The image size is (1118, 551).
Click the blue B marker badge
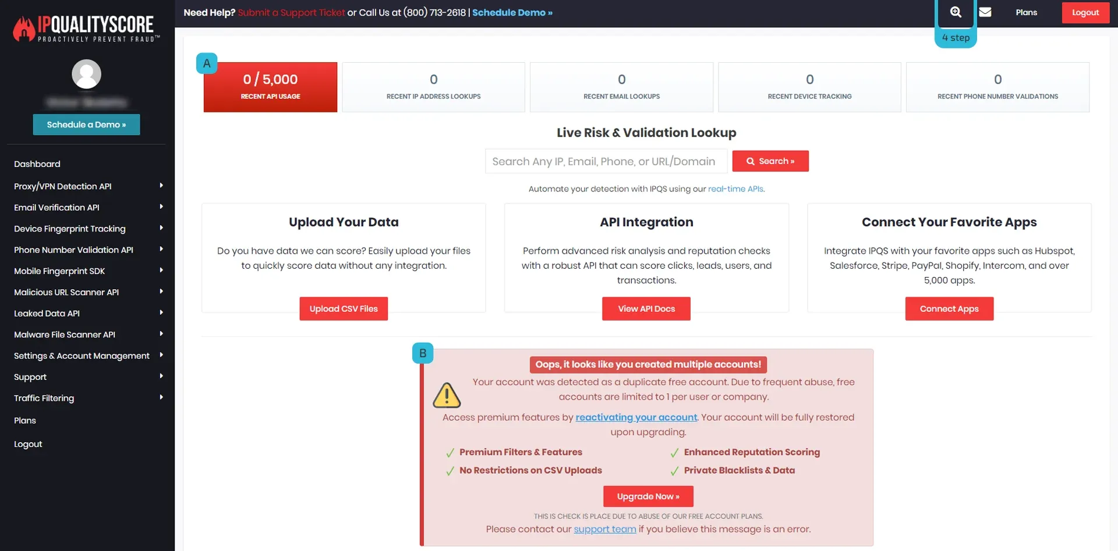tap(423, 353)
